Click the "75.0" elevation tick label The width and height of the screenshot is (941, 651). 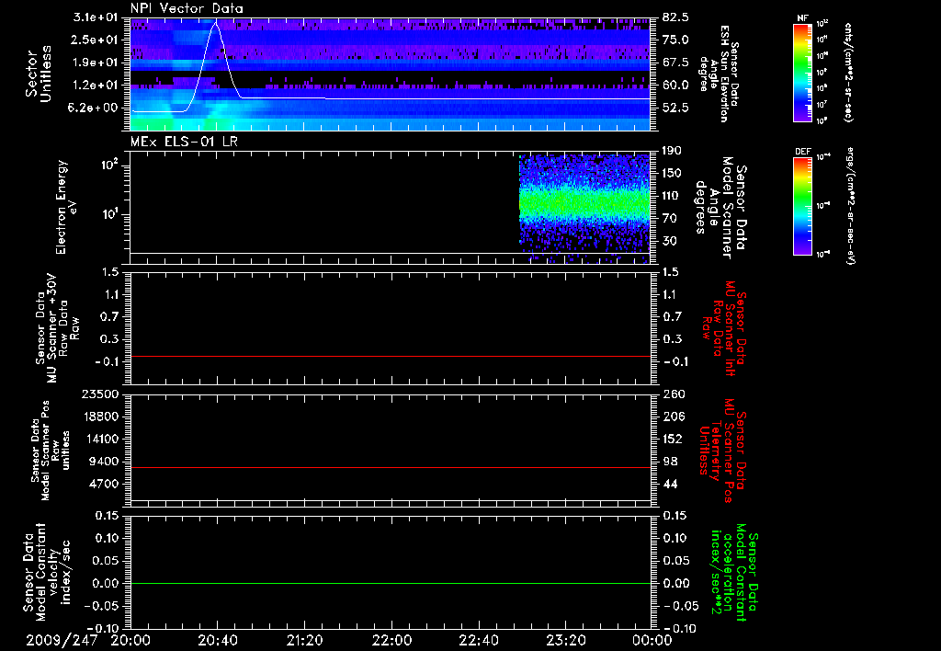[675, 40]
